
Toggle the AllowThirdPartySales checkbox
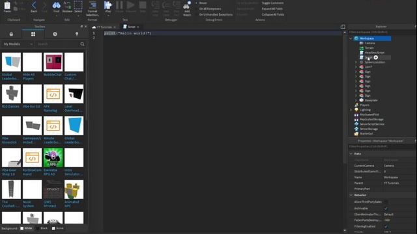(386, 202)
